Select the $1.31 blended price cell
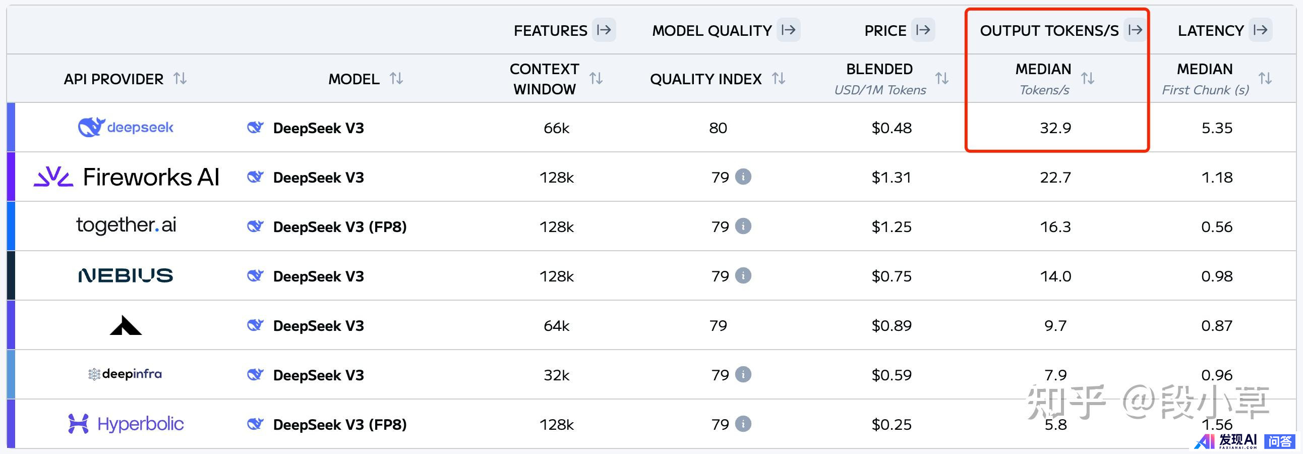 891,177
